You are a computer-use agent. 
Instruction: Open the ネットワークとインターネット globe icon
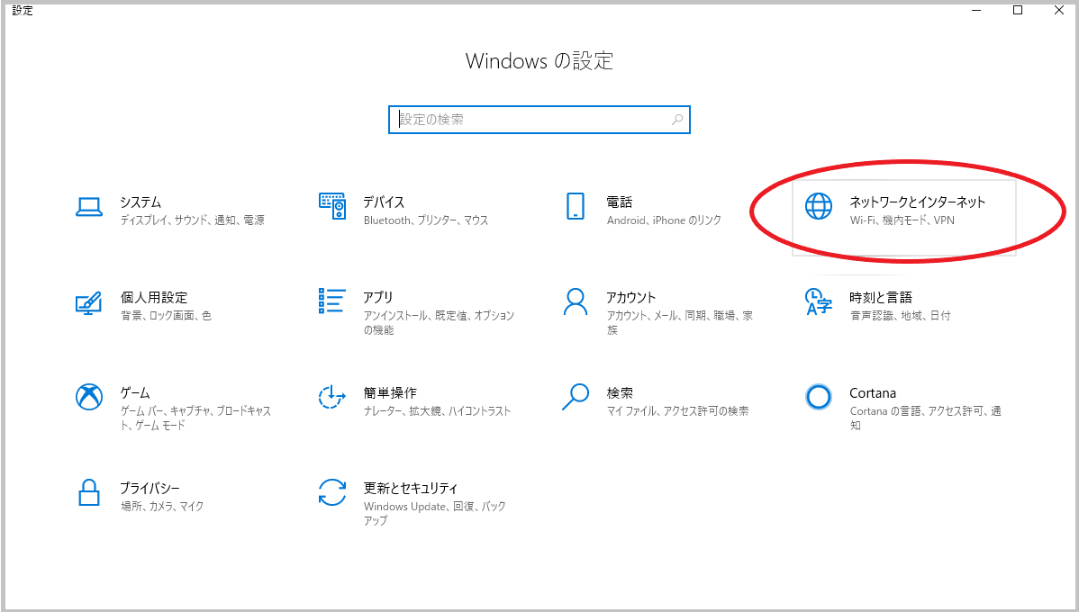[x=819, y=206]
